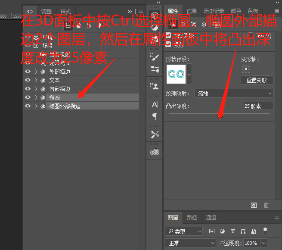Screen dimensions: 282x250
Task: Open the 正常 blend mode dropdown
Action: 190,243
